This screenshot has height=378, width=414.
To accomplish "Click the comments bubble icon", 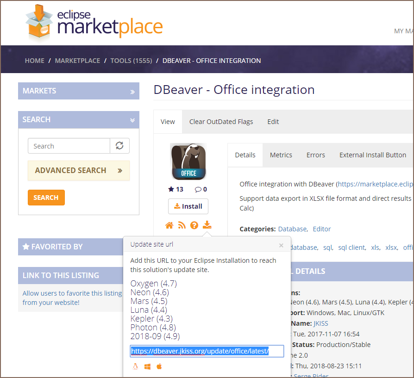I will pos(198,189).
